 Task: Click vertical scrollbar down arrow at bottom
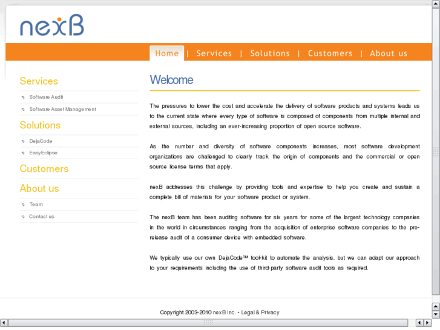pos(436,314)
